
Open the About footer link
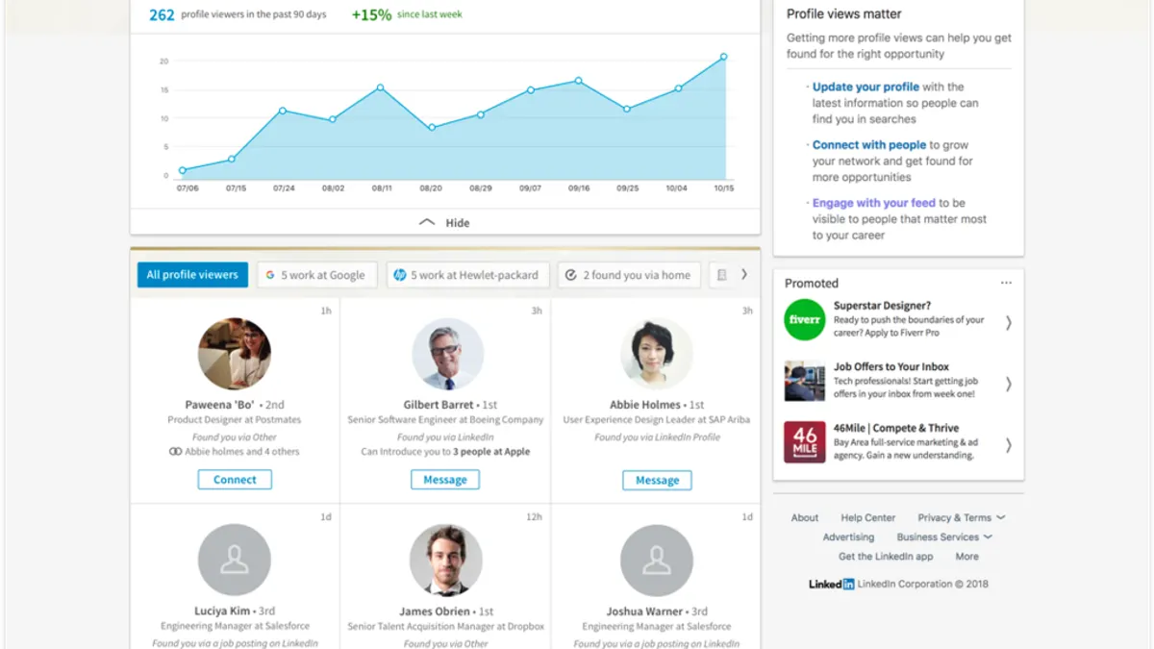pos(805,517)
